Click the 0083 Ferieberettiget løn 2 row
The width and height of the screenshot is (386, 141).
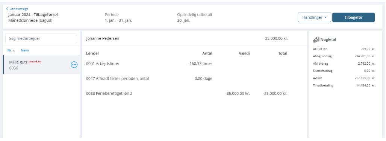pyautogui.click(x=186, y=94)
